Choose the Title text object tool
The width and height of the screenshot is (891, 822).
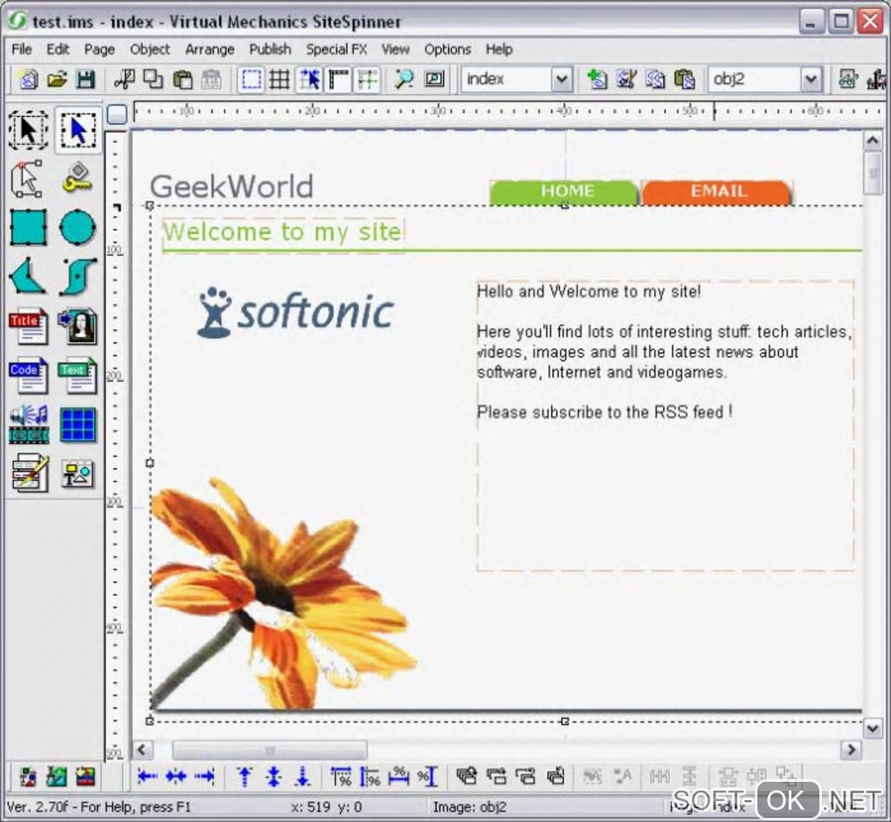[28, 328]
